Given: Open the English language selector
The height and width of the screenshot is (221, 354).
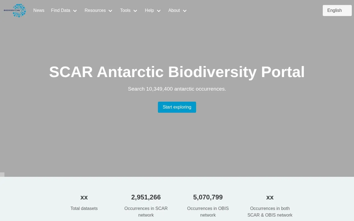Looking at the screenshot, I should click(337, 10).
